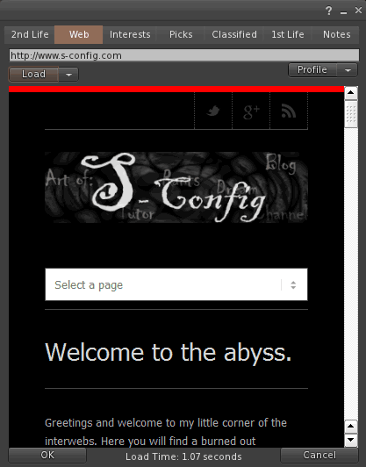Open the Notes tab
Viewport: 366px width, 467px height.
point(336,34)
